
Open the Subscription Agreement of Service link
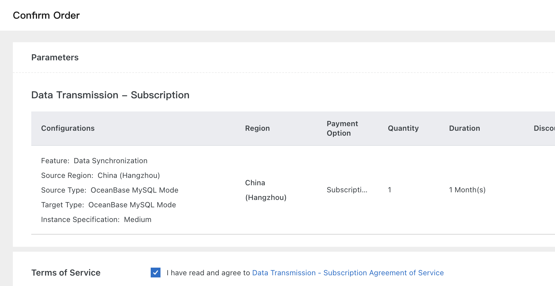click(x=348, y=273)
